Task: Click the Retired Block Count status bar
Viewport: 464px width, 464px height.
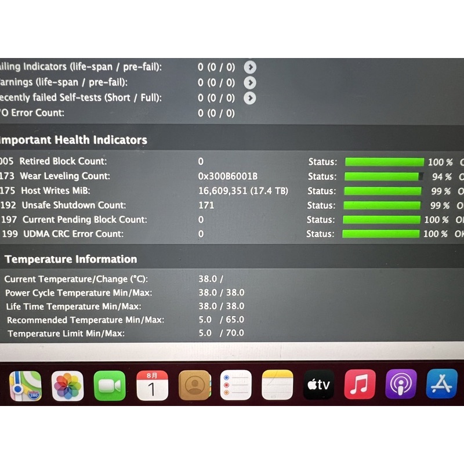Action: coord(385,162)
